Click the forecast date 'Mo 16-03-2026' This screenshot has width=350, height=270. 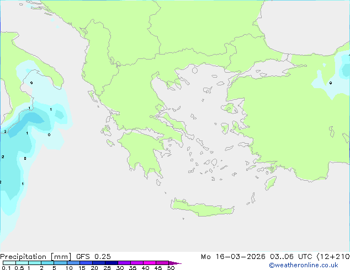coord(233,257)
